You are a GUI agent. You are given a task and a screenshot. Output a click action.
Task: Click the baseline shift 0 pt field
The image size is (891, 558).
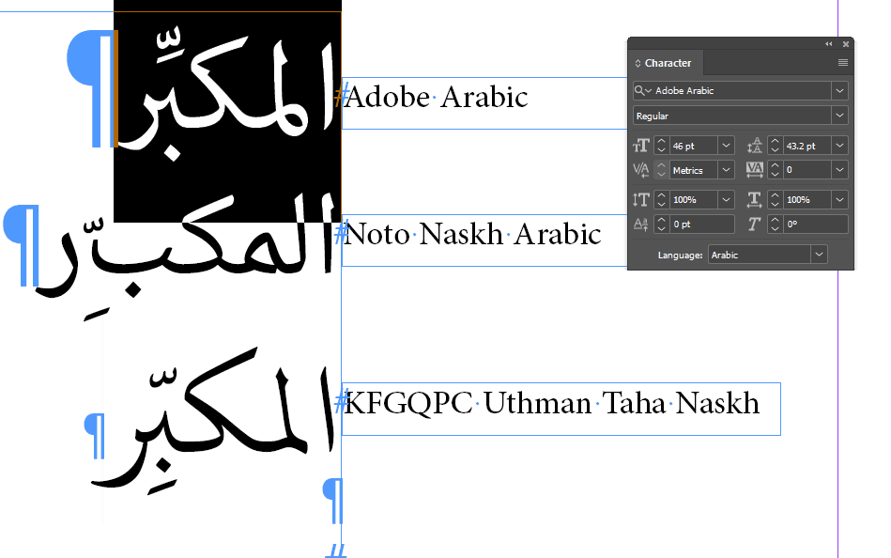(701, 225)
